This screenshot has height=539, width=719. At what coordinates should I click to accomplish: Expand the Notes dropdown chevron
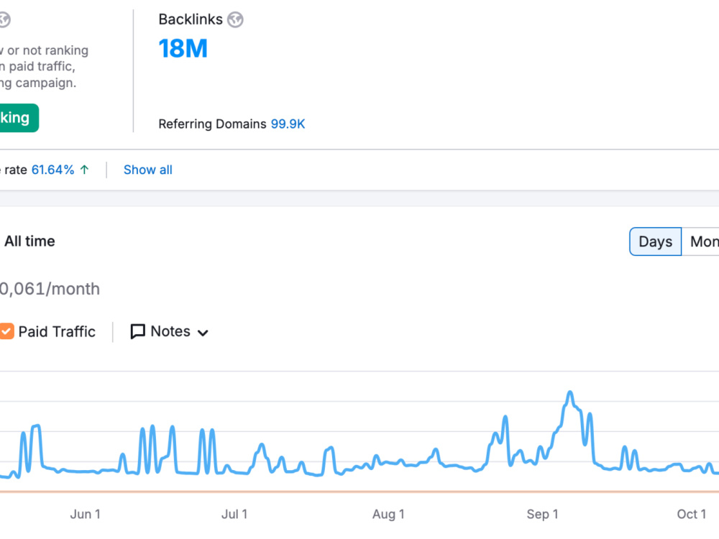(x=203, y=333)
